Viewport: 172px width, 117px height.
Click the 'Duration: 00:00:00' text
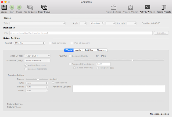pos(151,23)
